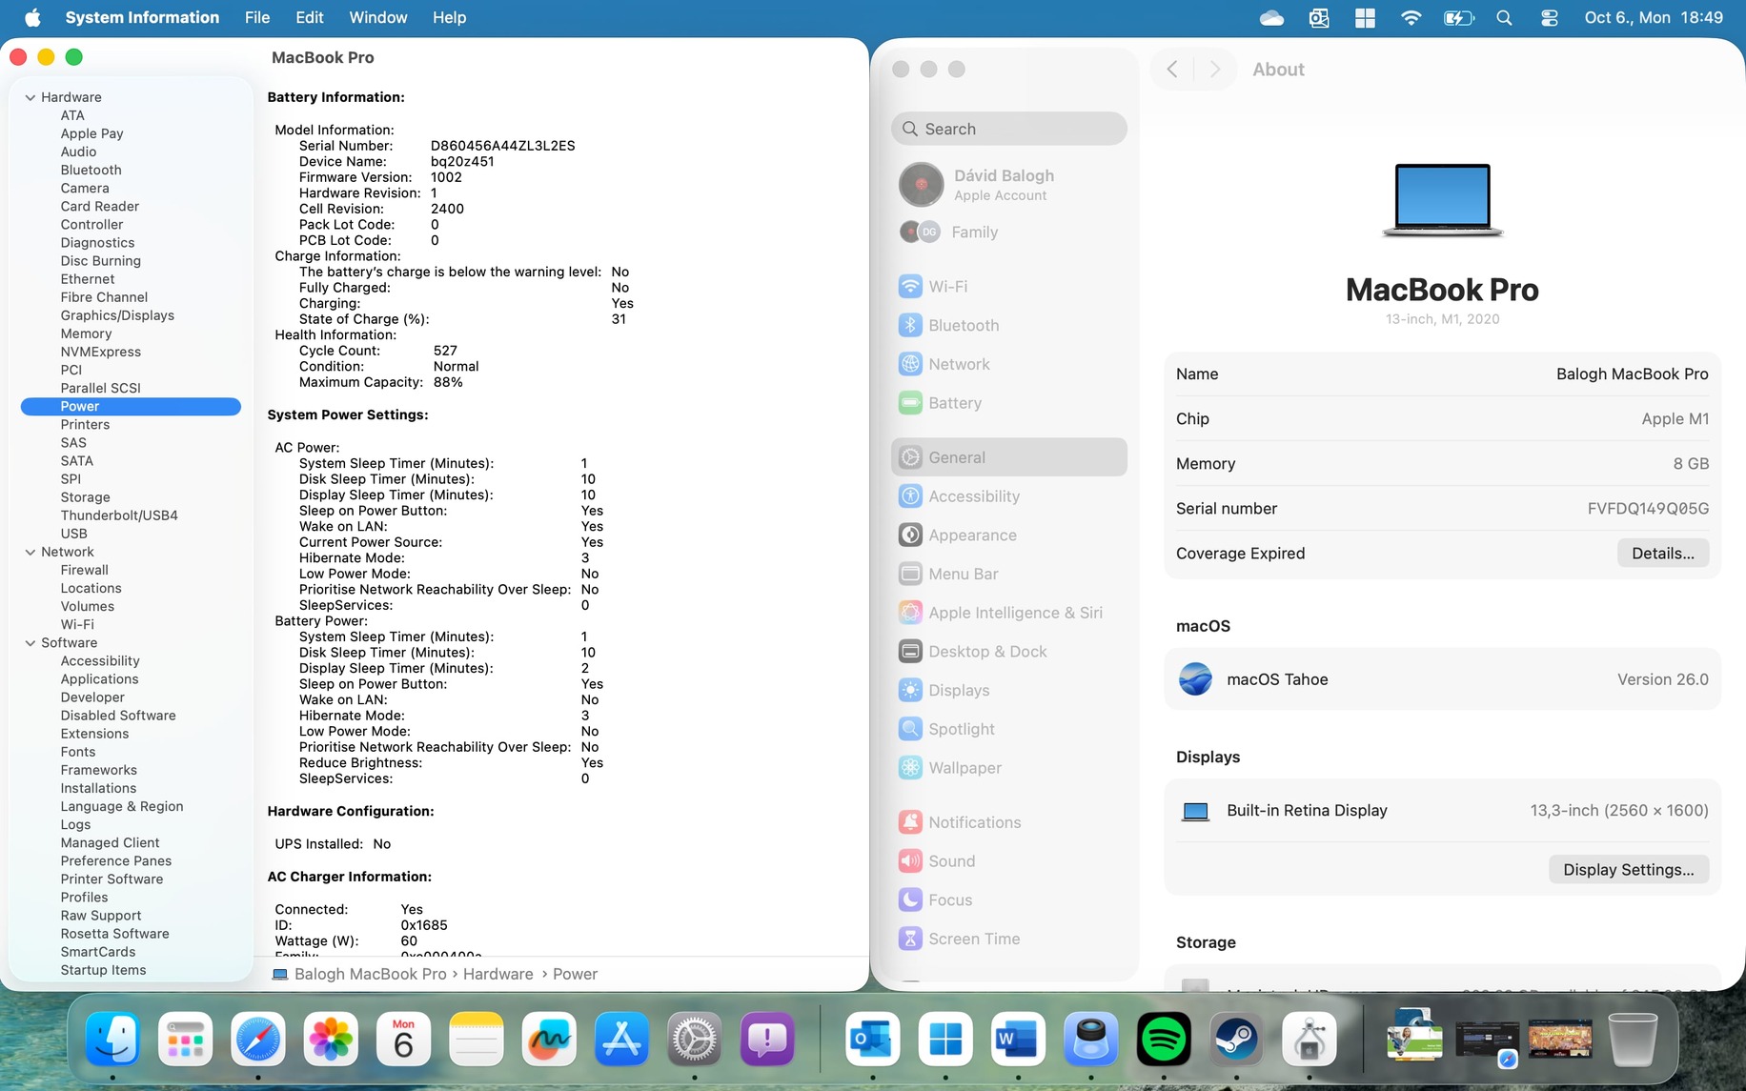This screenshot has height=1091, width=1746.
Task: Open Control Centre in the menu bar
Action: pos(1549,18)
